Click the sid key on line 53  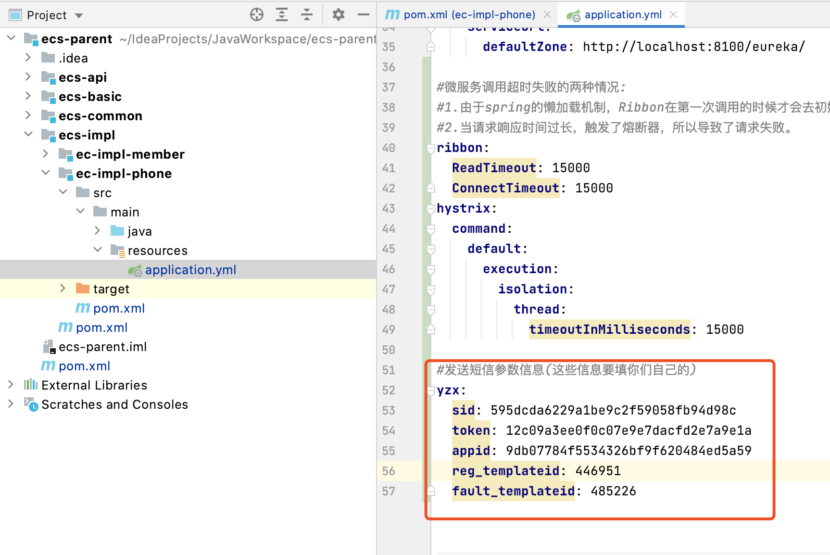[x=464, y=410]
